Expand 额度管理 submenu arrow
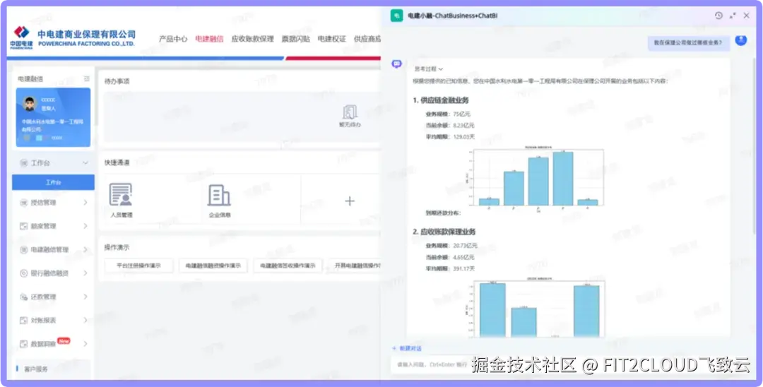 [x=85, y=226]
